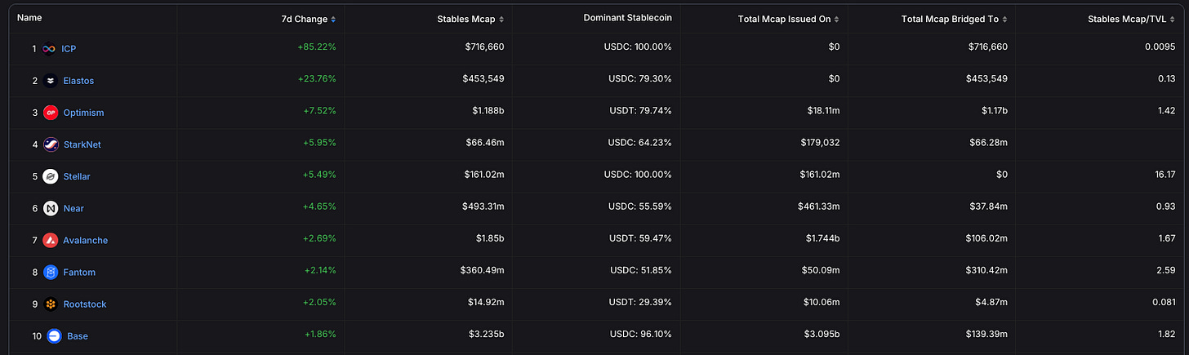The image size is (1189, 355).
Task: Click the red Optimism OP icon
Action: (51, 113)
